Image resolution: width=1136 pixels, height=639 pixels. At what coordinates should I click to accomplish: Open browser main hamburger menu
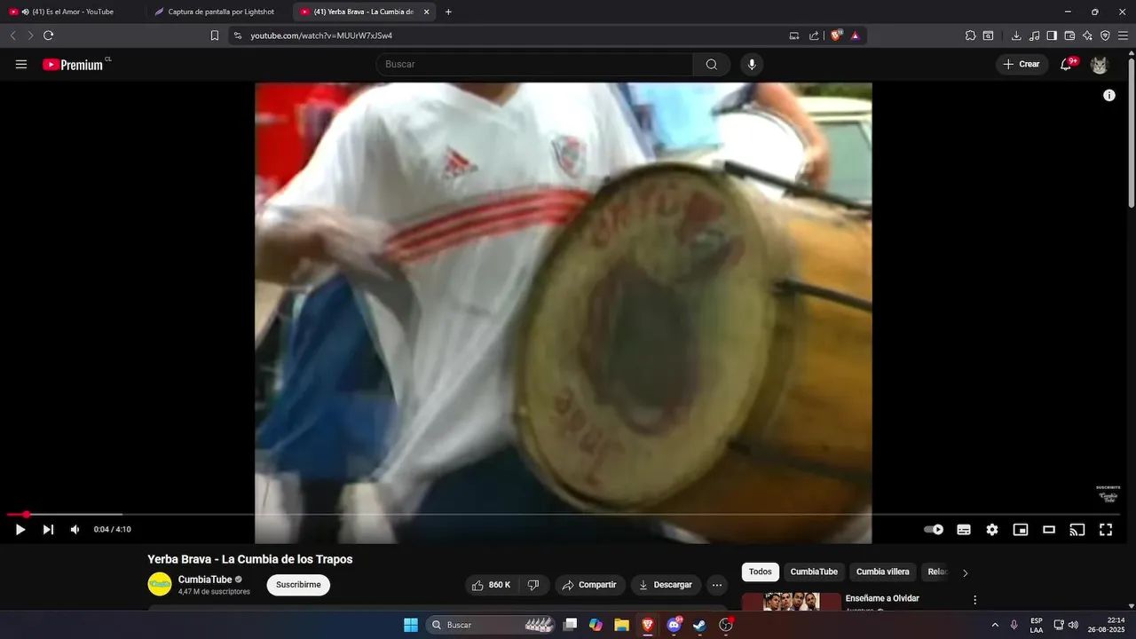point(1123,35)
